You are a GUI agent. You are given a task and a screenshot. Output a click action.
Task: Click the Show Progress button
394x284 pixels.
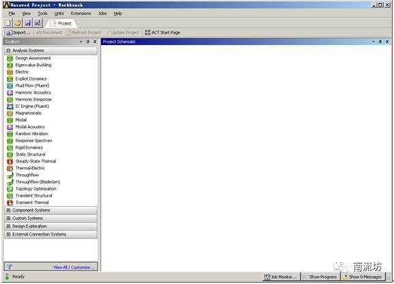coord(321,276)
